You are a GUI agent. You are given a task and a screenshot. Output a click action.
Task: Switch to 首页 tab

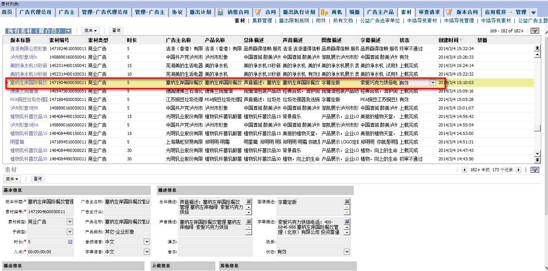pyautogui.click(x=7, y=12)
